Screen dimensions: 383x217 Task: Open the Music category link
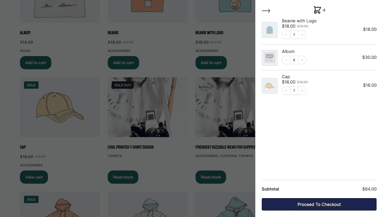pyautogui.click(x=25, y=51)
